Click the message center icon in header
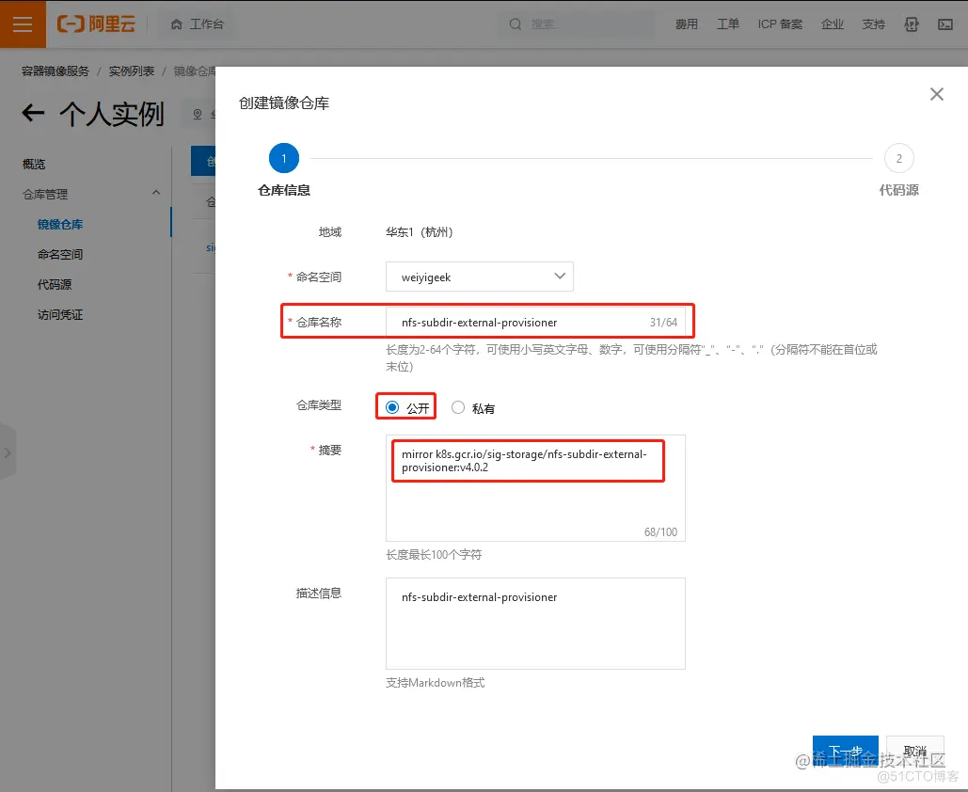Image resolution: width=968 pixels, height=792 pixels. point(912,24)
